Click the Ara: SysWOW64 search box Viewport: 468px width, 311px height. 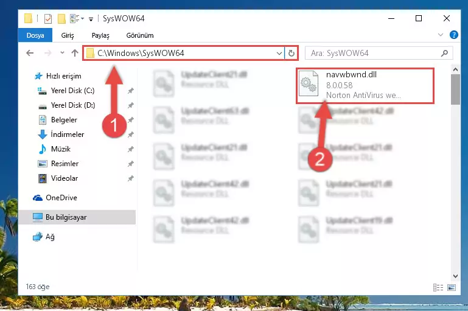(379, 53)
